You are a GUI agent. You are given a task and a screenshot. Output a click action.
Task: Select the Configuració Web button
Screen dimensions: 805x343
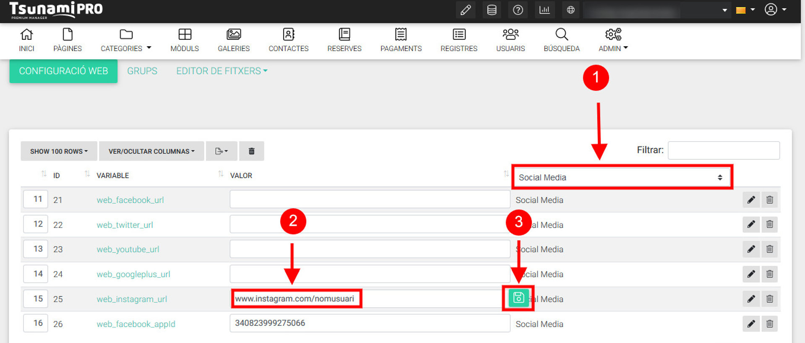point(63,71)
